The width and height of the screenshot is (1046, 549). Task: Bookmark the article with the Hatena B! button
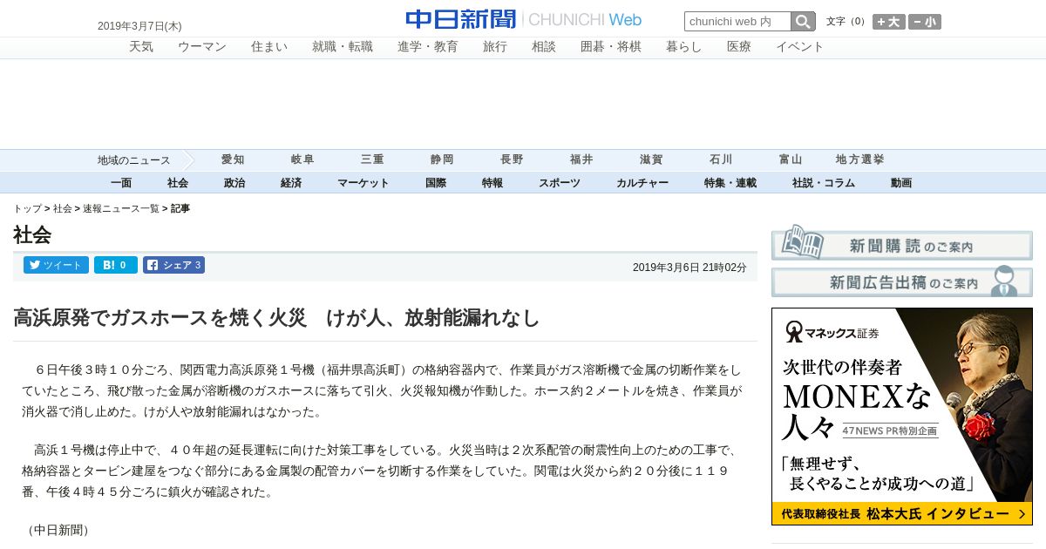point(115,265)
